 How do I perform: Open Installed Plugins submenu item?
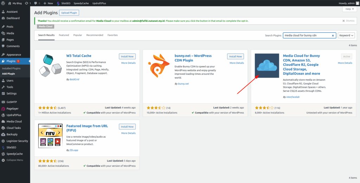(11, 68)
